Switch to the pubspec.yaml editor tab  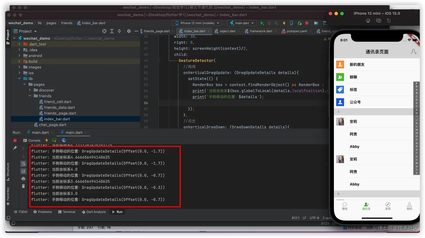297,31
